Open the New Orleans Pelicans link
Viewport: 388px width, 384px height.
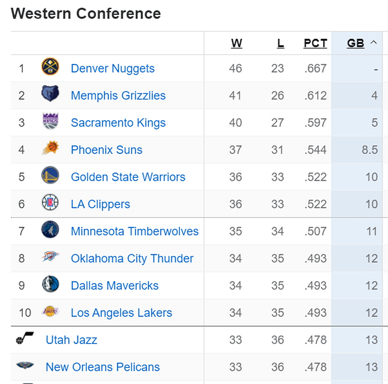[x=103, y=367]
